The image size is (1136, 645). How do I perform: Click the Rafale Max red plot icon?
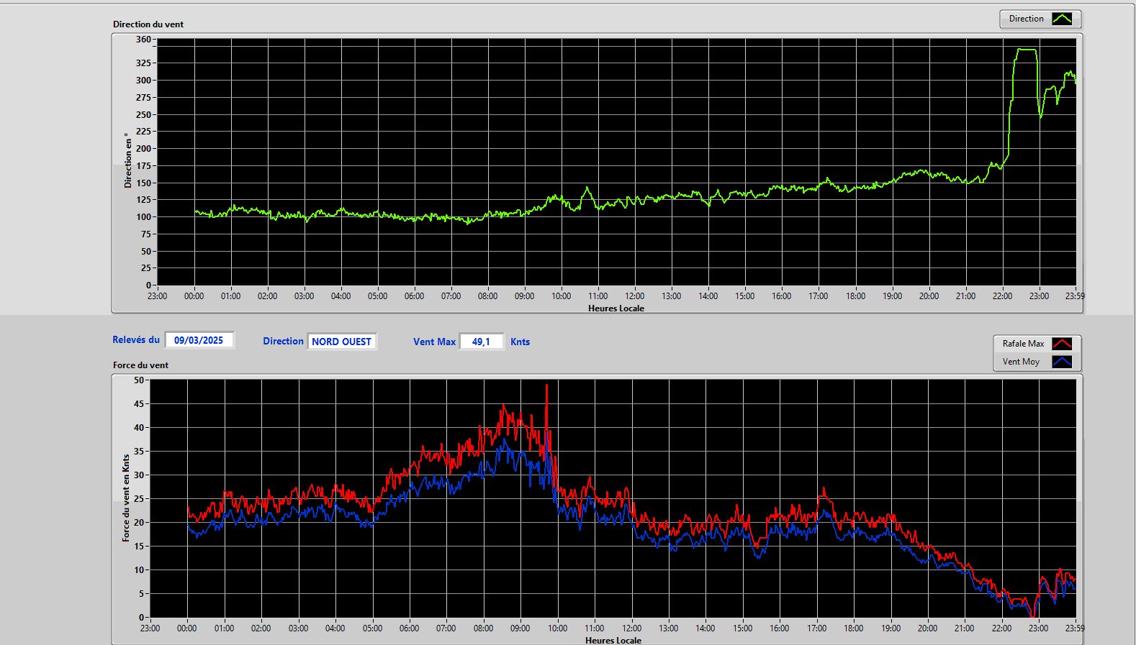point(1062,344)
